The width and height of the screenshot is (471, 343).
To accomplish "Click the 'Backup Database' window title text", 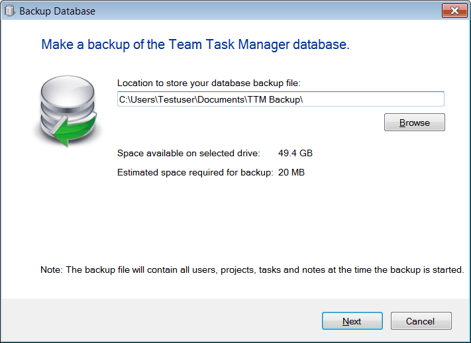I will coord(57,11).
